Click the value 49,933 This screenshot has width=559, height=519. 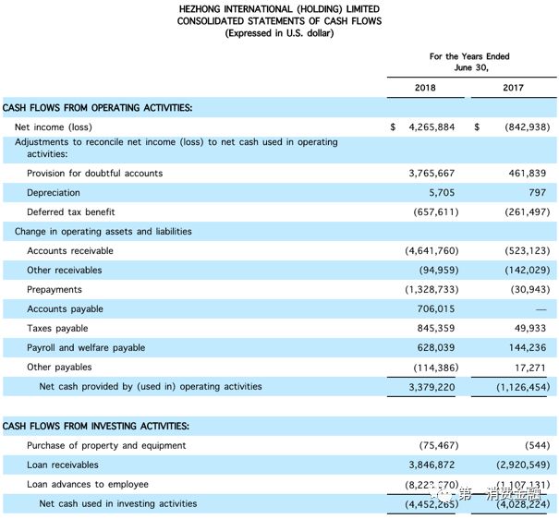[x=530, y=329]
